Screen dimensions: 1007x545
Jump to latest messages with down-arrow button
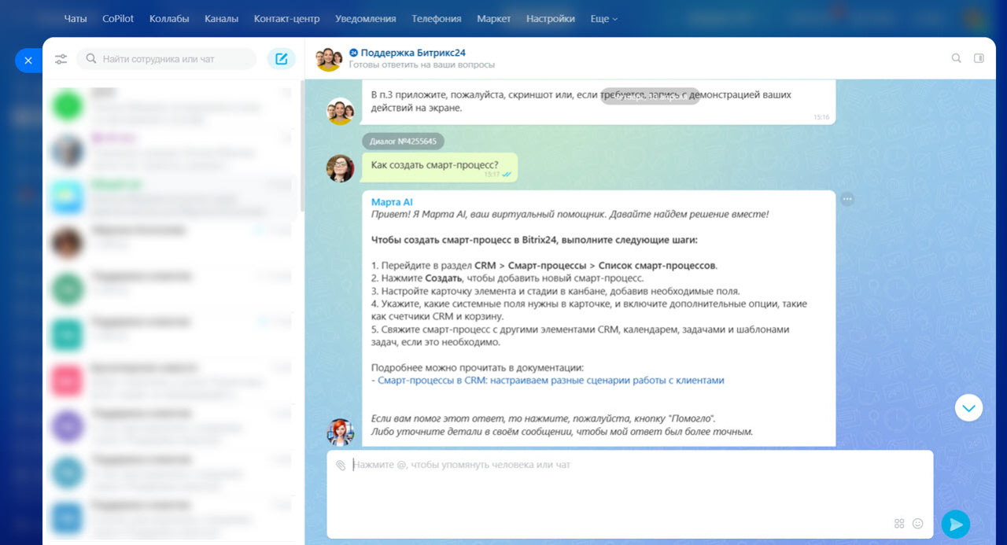(x=969, y=407)
